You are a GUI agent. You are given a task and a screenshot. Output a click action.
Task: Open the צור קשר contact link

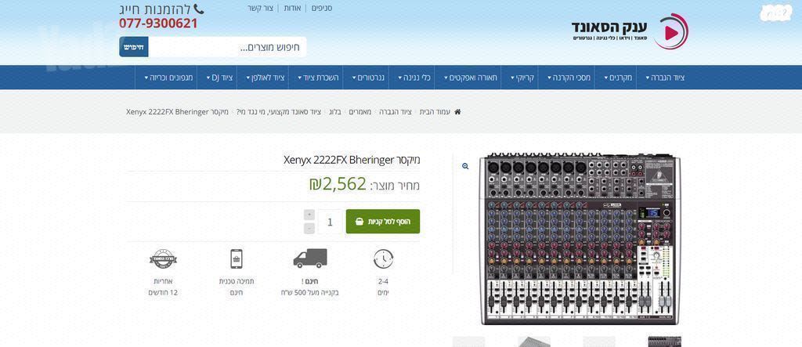261,8
